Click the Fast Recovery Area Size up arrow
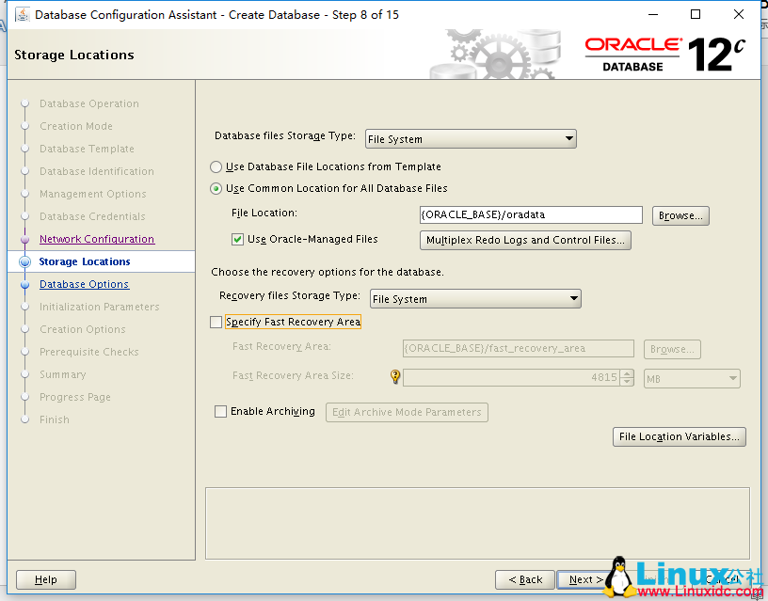Viewport: 768px width, 601px height. coord(626,373)
